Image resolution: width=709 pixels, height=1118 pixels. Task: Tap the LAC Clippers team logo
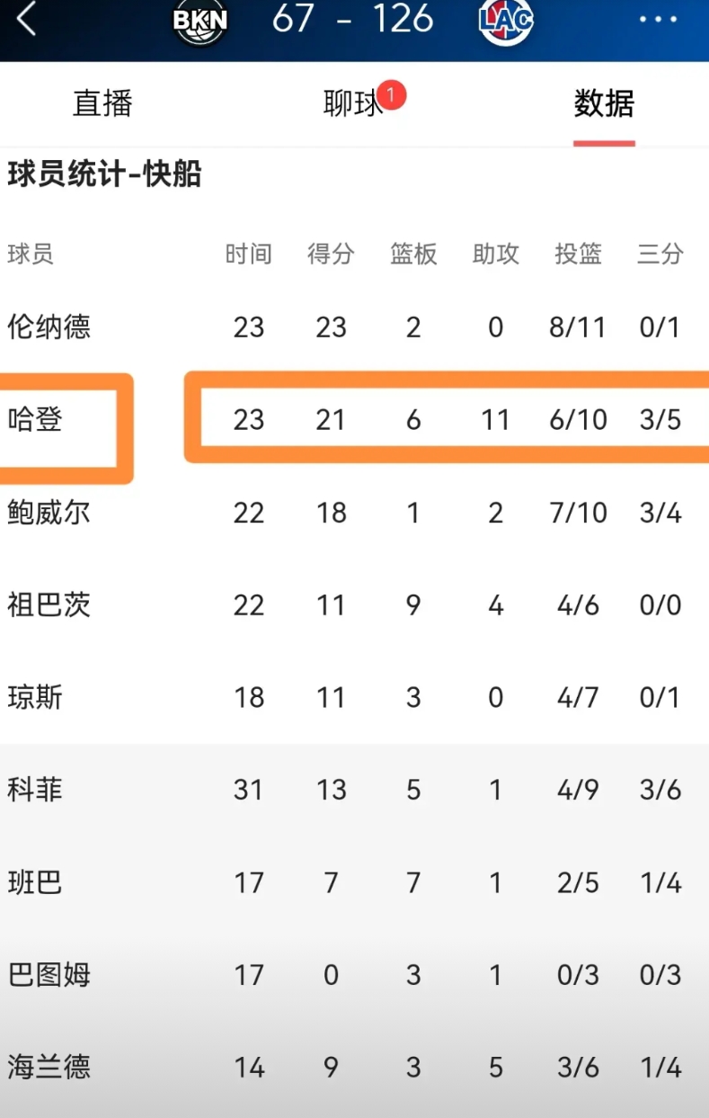pyautogui.click(x=507, y=20)
